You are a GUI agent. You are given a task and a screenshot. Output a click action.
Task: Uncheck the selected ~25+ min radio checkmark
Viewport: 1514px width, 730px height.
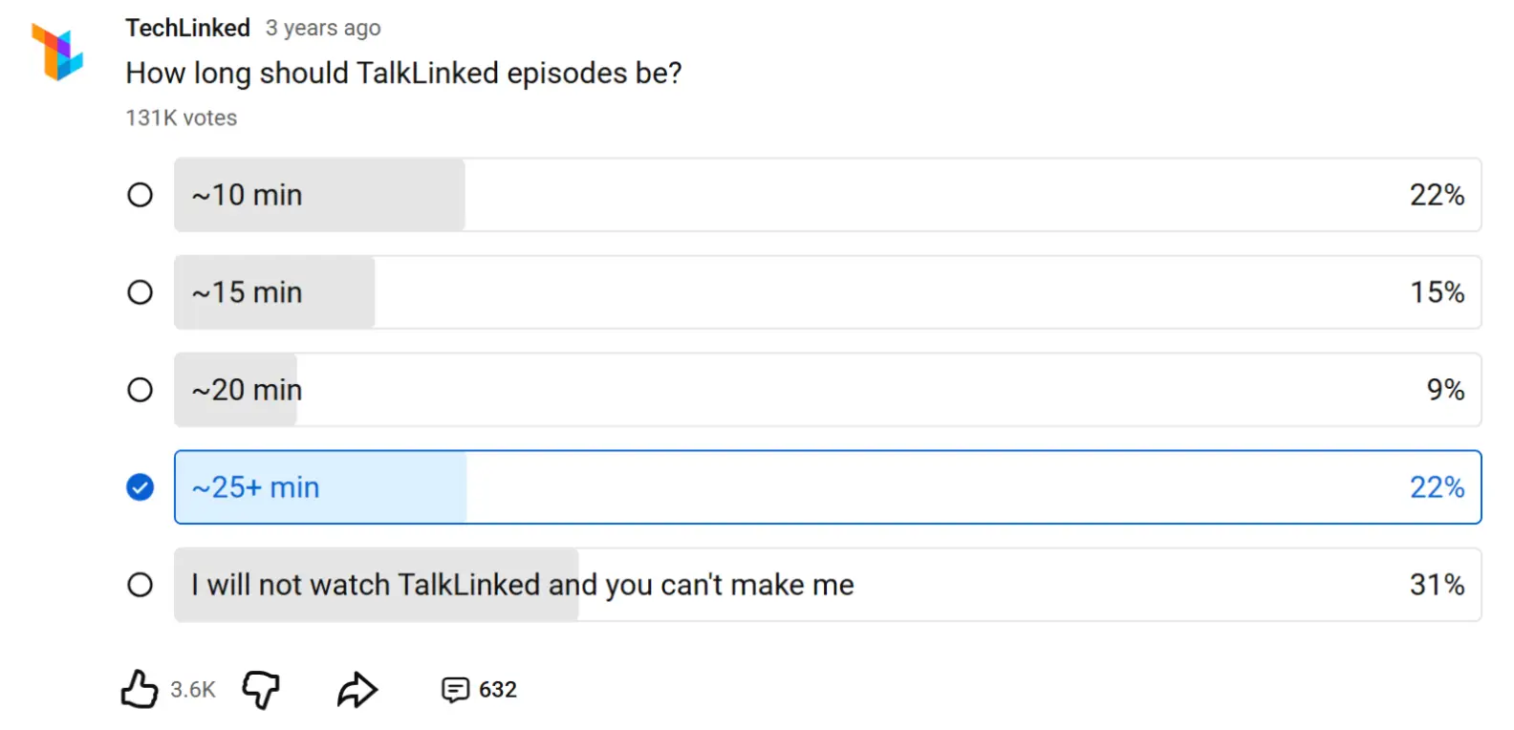pos(141,487)
